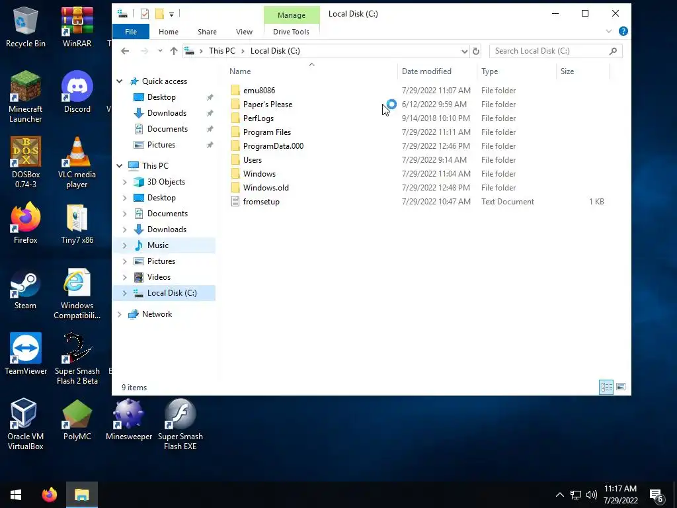Click This PC in the address breadcrumb
Viewport: 677px width, 508px height.
click(x=222, y=51)
